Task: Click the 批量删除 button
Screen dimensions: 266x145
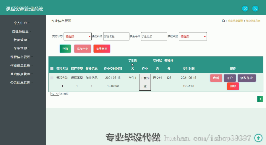Action: (102, 49)
